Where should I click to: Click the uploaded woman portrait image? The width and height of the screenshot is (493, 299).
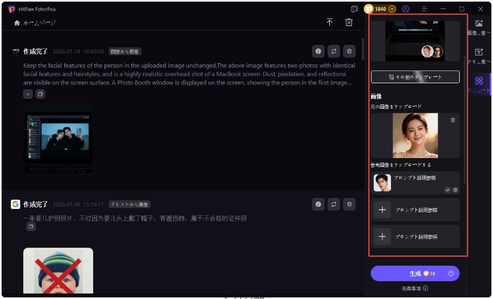point(415,135)
